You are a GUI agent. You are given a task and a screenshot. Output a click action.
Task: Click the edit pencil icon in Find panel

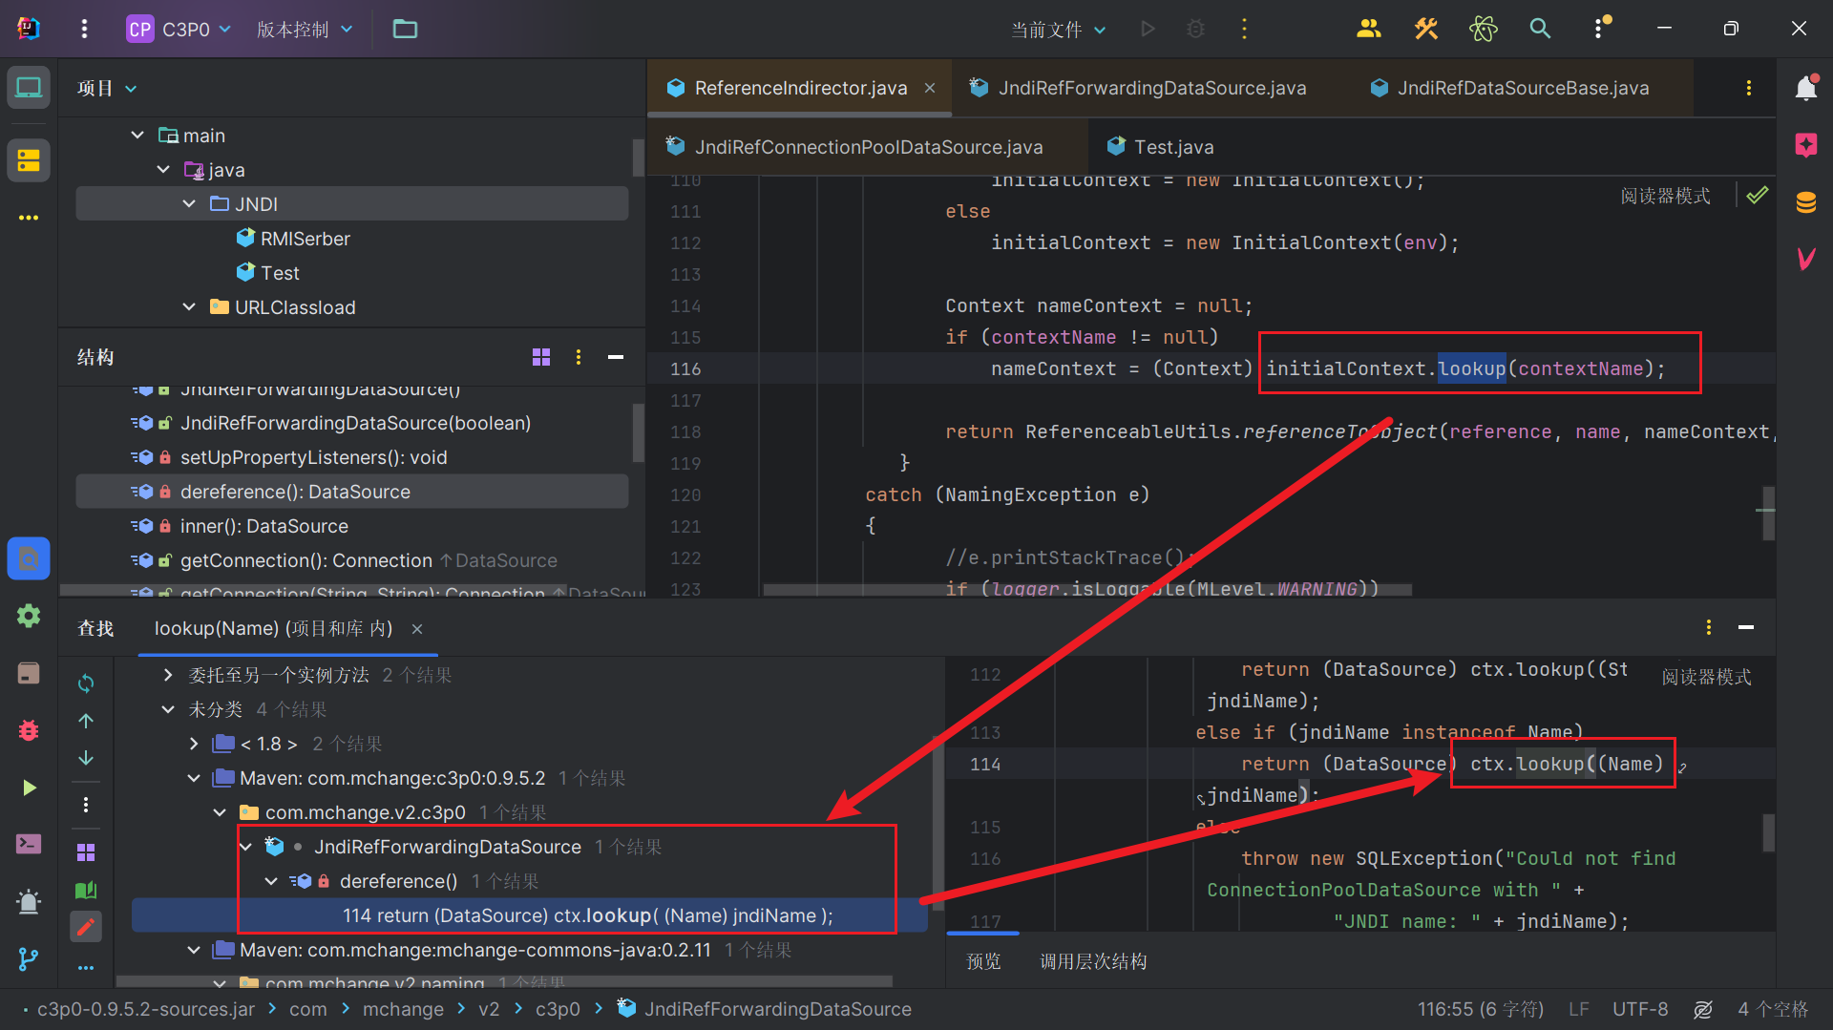click(86, 926)
